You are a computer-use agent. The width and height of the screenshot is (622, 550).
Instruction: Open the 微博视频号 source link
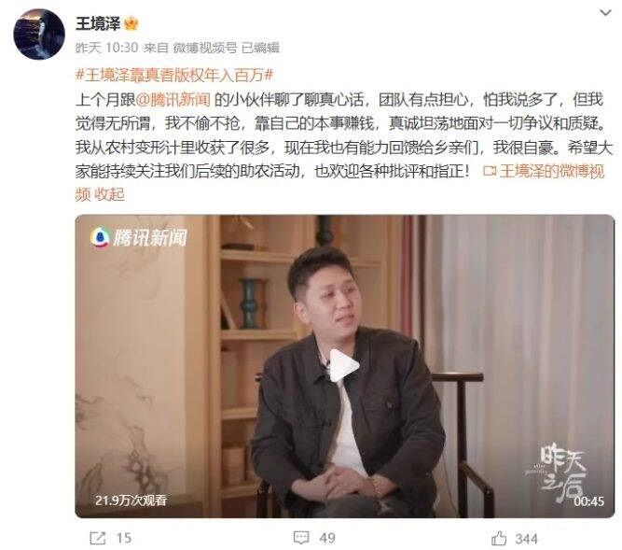205,48
